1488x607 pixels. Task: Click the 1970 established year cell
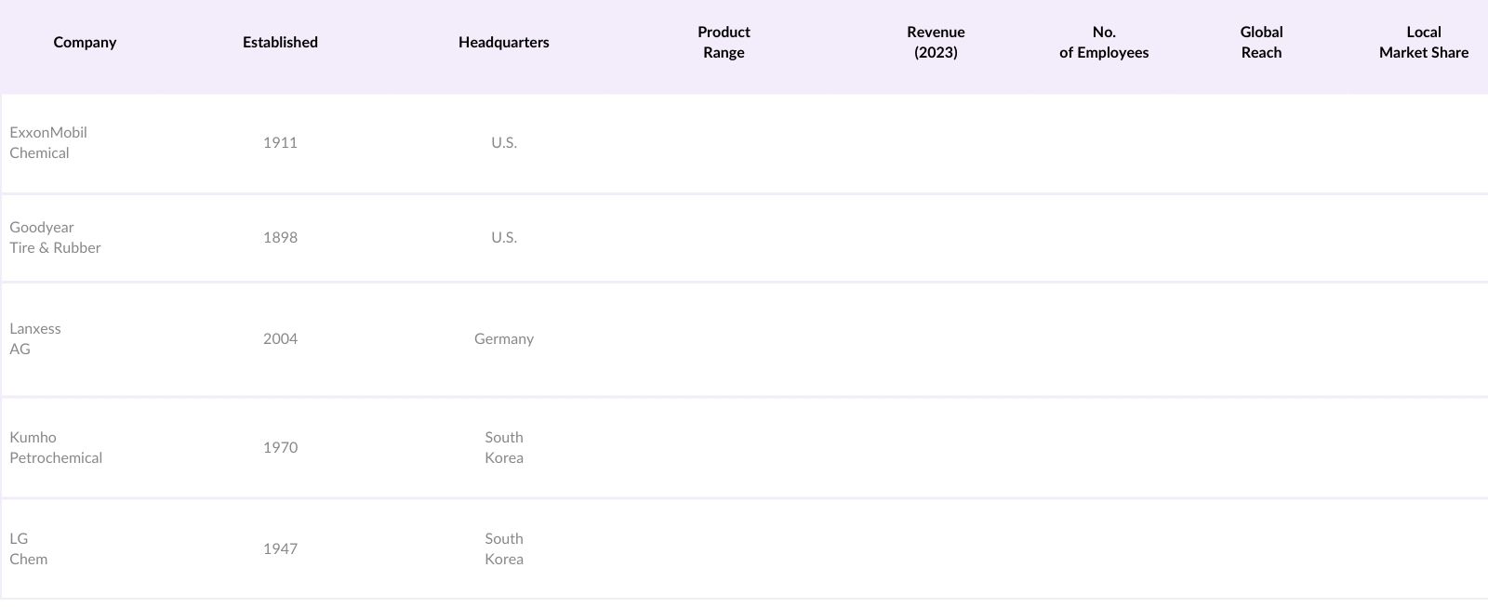280,448
